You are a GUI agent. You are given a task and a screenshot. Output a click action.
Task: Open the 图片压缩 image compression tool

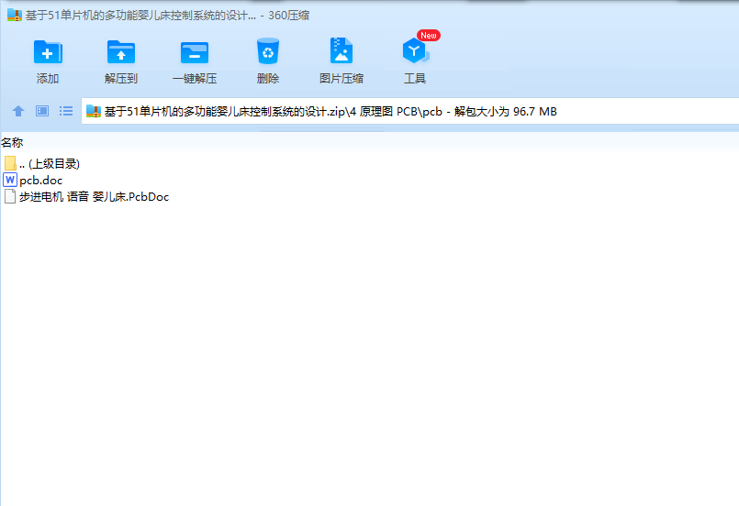[342, 50]
